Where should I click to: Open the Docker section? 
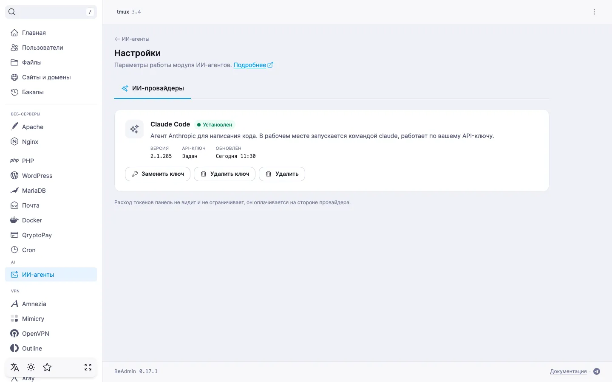(x=51, y=220)
